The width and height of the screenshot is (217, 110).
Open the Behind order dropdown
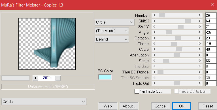click(x=112, y=39)
